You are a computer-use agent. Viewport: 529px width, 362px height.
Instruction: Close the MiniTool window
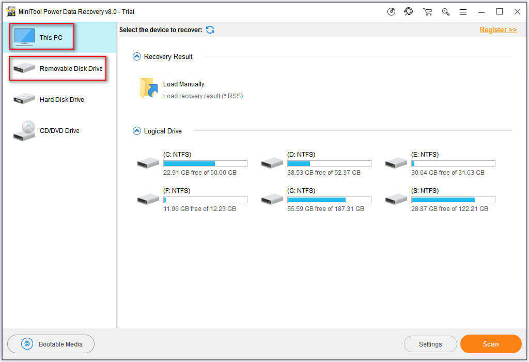pos(517,11)
